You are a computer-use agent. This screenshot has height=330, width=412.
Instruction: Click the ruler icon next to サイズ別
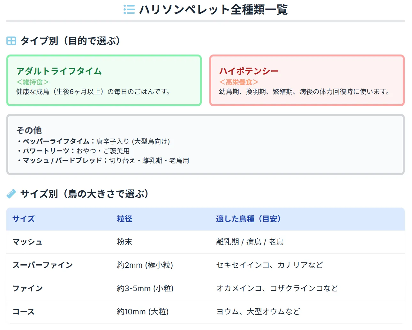(11, 194)
